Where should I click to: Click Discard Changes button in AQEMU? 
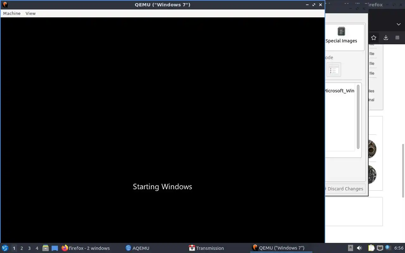[x=345, y=189]
